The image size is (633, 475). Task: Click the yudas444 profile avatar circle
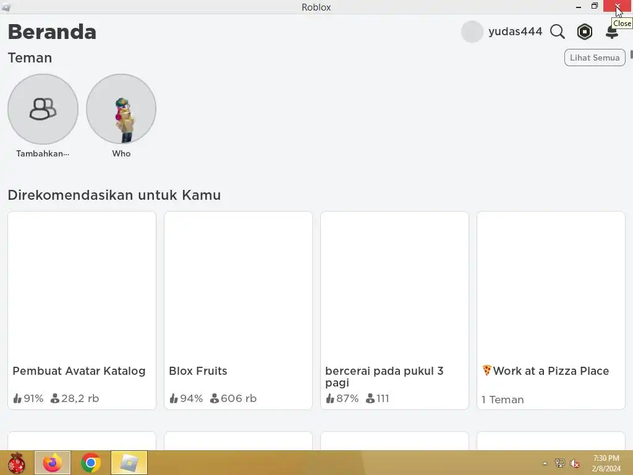[472, 32]
